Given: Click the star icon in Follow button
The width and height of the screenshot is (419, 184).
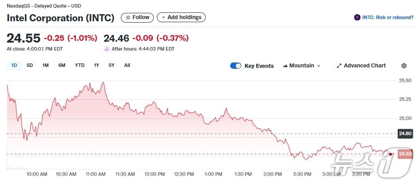Looking at the screenshot, I should (128, 18).
